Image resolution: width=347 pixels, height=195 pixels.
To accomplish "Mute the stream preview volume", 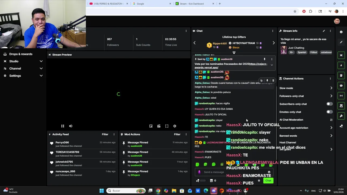I will [71, 126].
